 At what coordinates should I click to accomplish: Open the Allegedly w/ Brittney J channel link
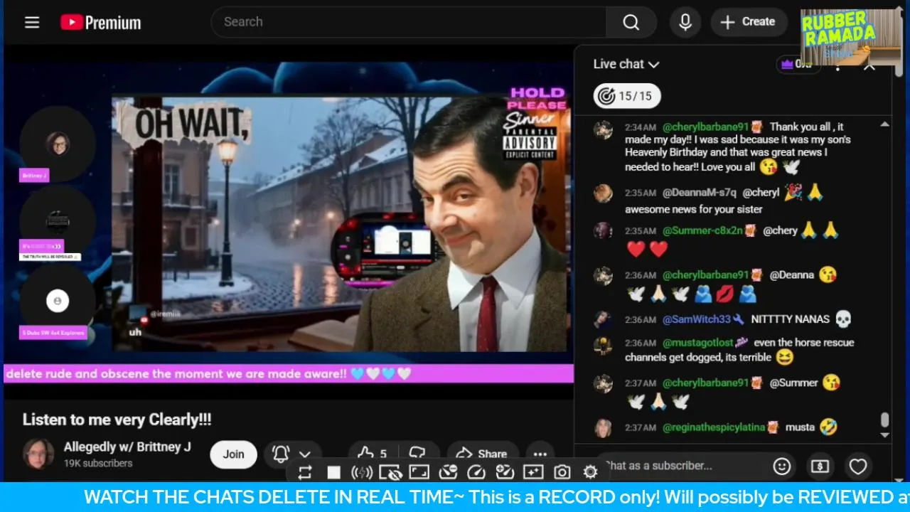127,447
